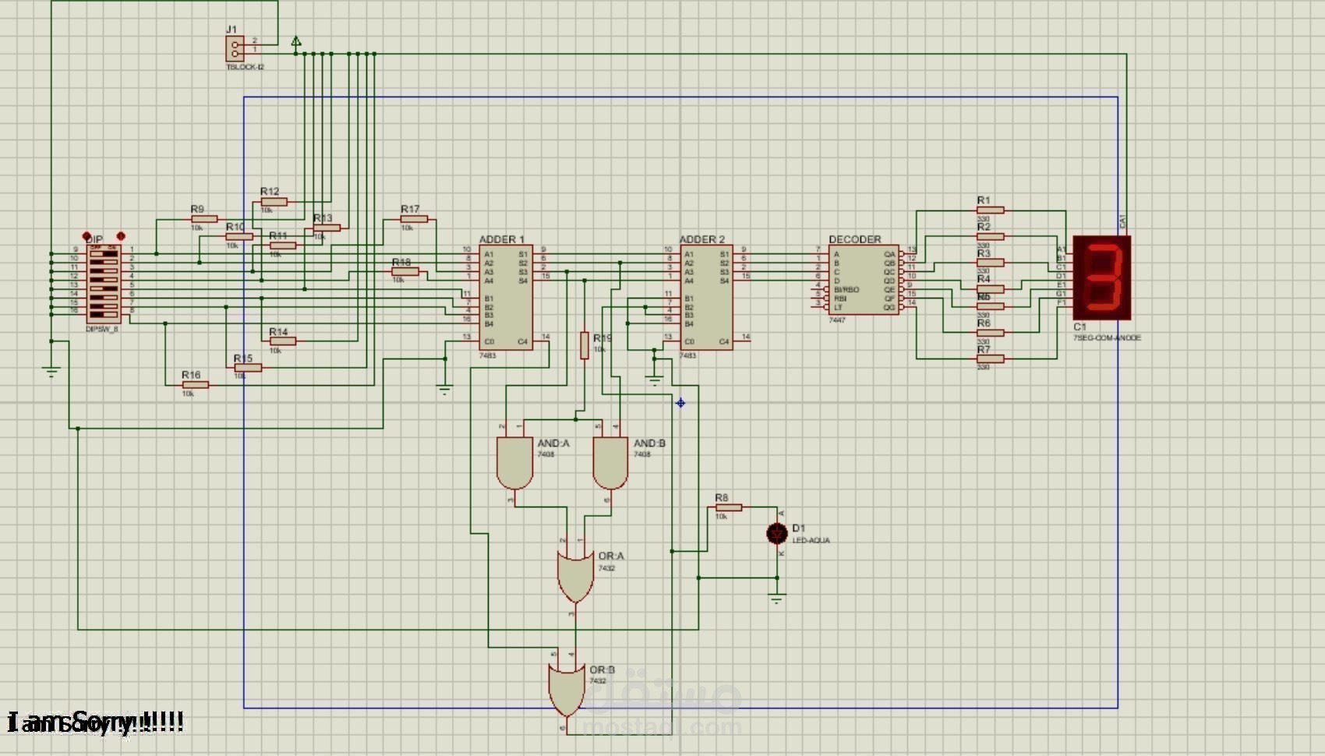Select the ADDER 2 7483 chip
The image size is (1325, 756).
[706, 298]
